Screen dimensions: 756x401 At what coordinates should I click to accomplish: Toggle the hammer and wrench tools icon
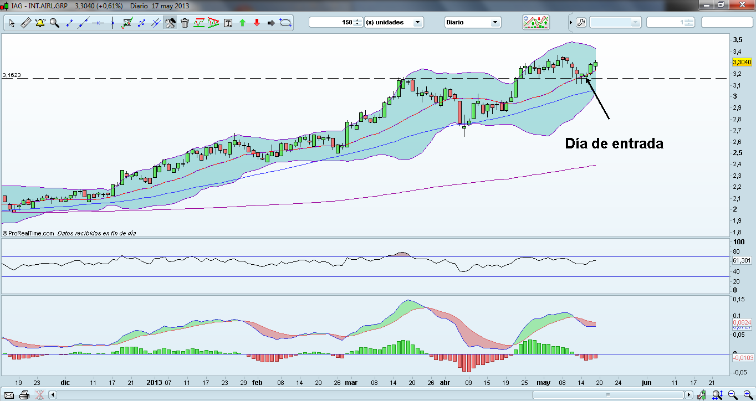pyautogui.click(x=170, y=23)
